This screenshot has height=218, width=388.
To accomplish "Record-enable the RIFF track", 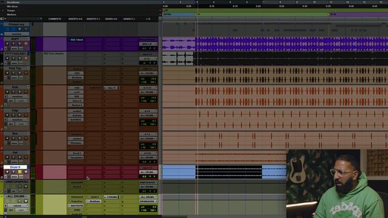I will [x=7, y=44].
